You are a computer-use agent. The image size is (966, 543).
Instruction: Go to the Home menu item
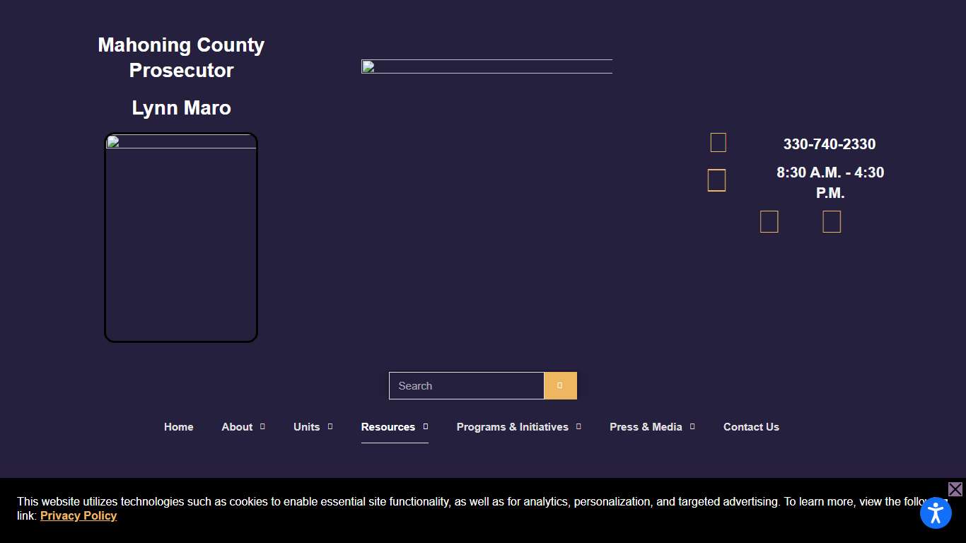coord(178,427)
